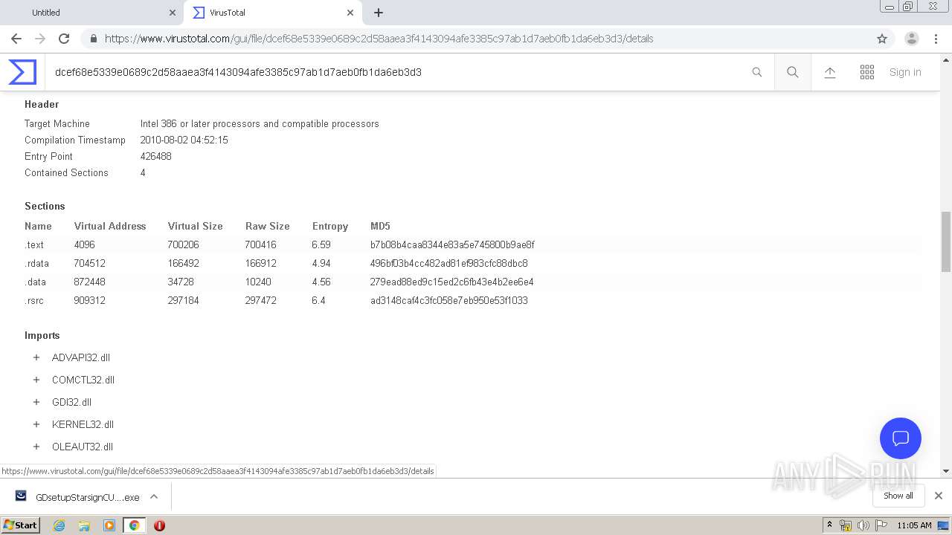
Task: Open the chat bubble widget
Action: 901,438
